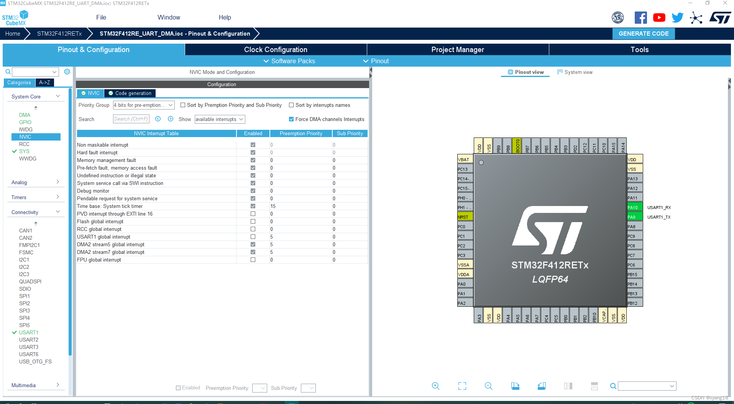734x404 pixels.
Task: Open the STM32CubeMX YouTube channel
Action: tap(659, 17)
